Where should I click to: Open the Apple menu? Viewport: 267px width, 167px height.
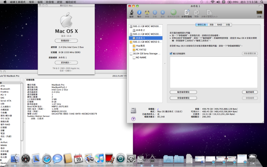tap(5, 2)
